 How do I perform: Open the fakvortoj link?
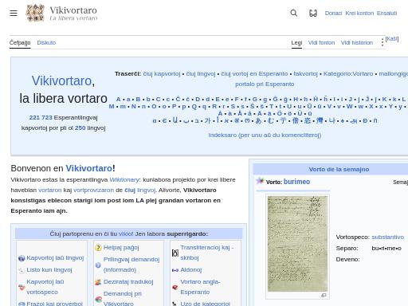point(305,74)
